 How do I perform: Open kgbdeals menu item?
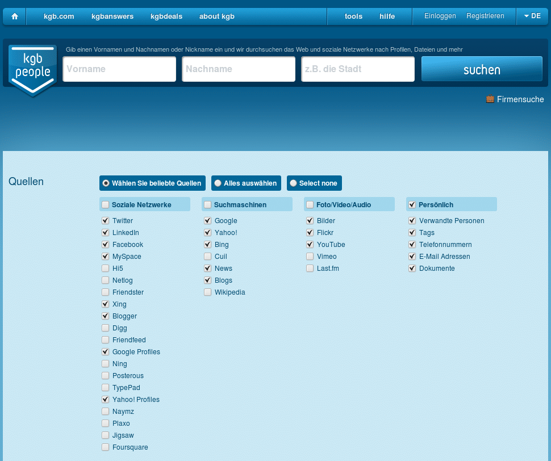166,16
